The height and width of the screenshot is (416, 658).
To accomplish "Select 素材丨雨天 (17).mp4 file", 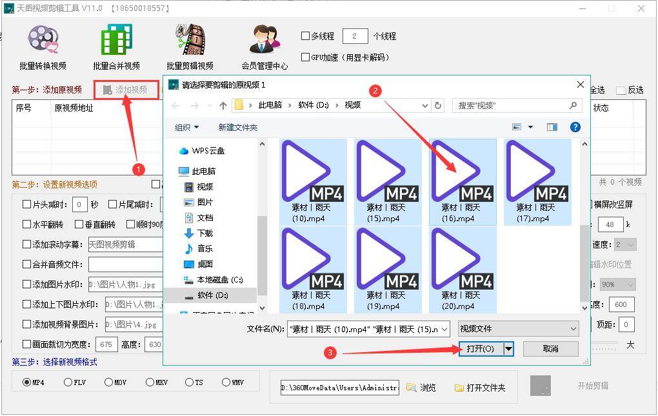I will (537, 182).
